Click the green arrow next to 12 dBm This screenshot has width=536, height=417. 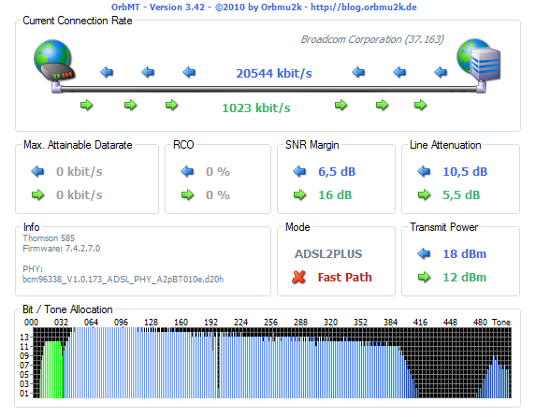coord(425,277)
